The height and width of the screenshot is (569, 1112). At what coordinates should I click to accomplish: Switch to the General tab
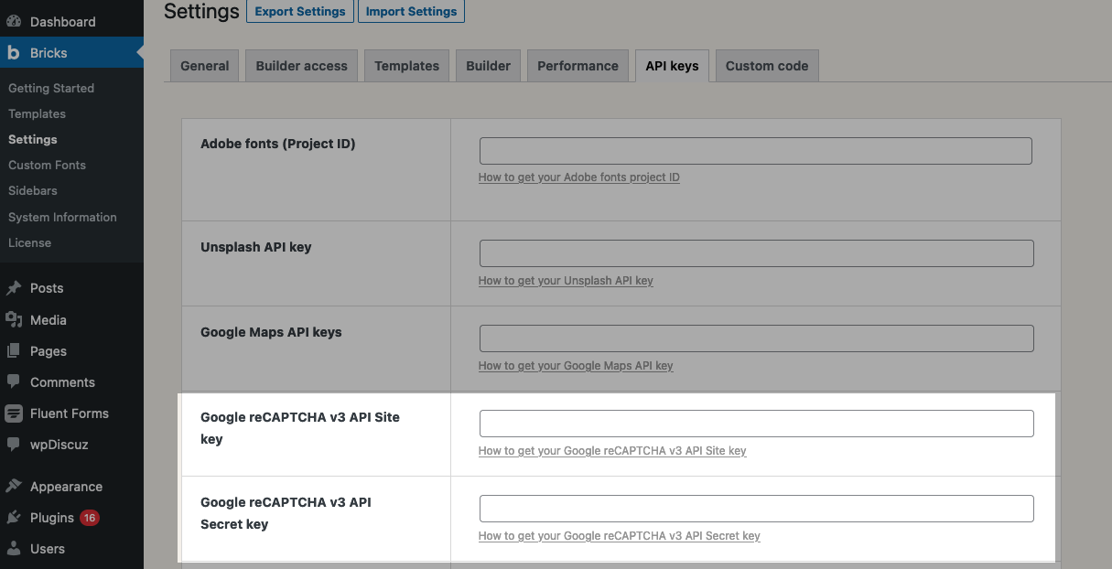[x=203, y=65]
